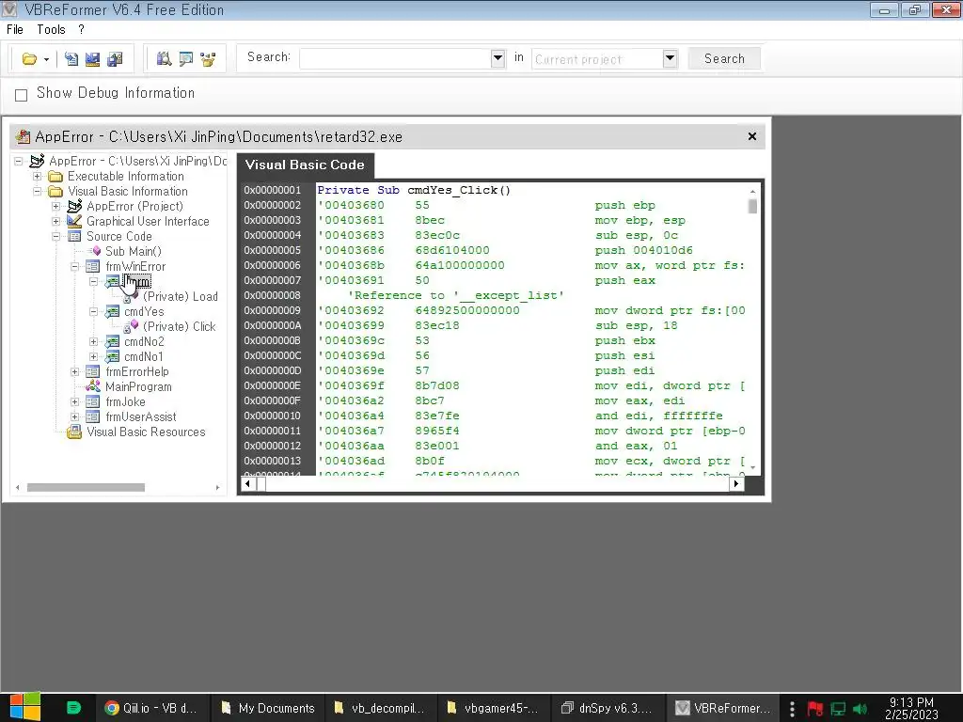Open the Windows Start button
This screenshot has height=722, width=963.
pos(25,708)
